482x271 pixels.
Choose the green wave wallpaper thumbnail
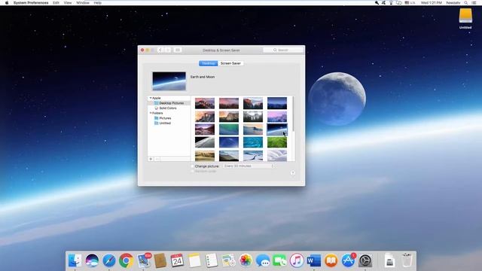229,129
